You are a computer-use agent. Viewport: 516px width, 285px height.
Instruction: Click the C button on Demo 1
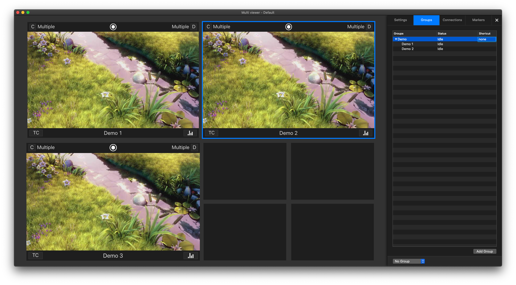(33, 27)
